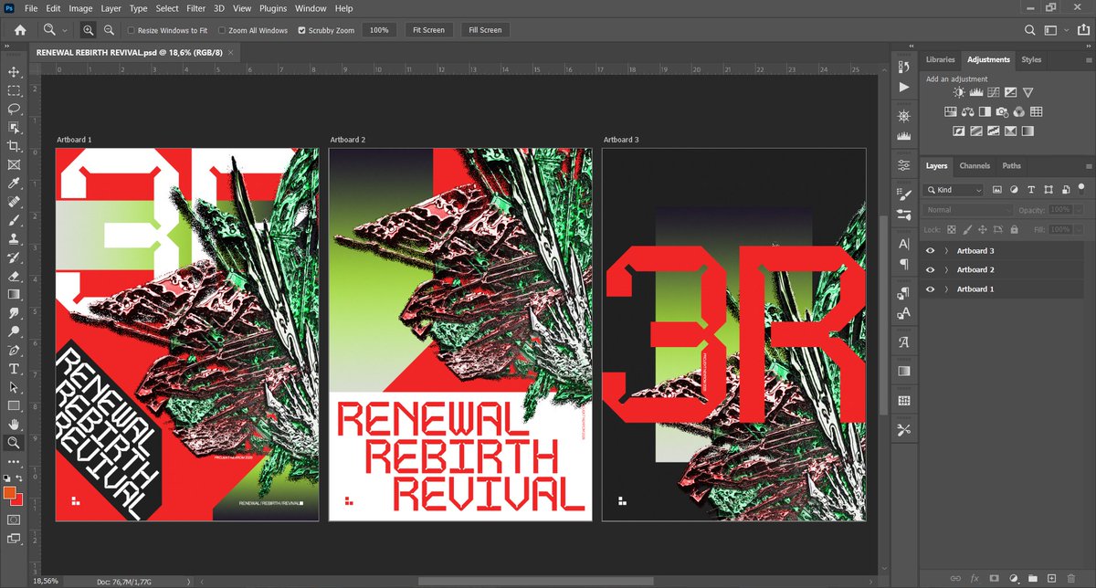Screen dimensions: 1096x588
Task: Select the Pen tool
Action: pyautogui.click(x=14, y=350)
